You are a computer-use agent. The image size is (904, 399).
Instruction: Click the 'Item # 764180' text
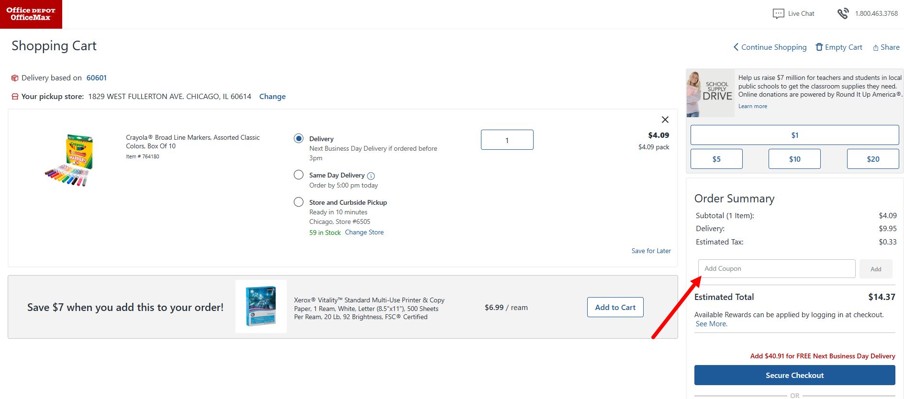[x=143, y=156]
